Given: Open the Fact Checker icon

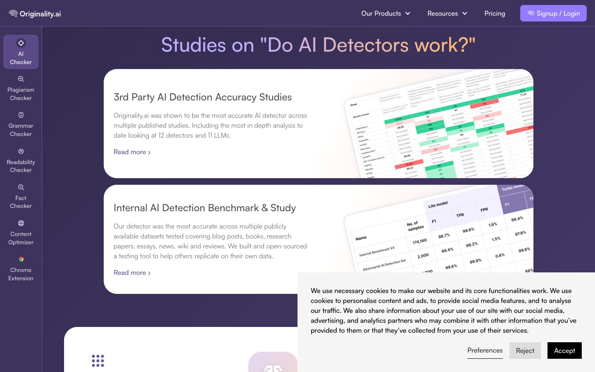Looking at the screenshot, I should tap(21, 187).
